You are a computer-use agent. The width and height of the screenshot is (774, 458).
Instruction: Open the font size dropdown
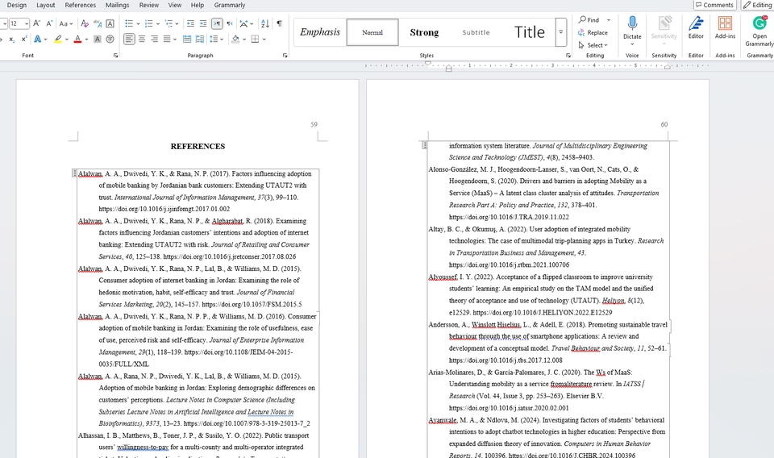pyautogui.click(x=26, y=23)
